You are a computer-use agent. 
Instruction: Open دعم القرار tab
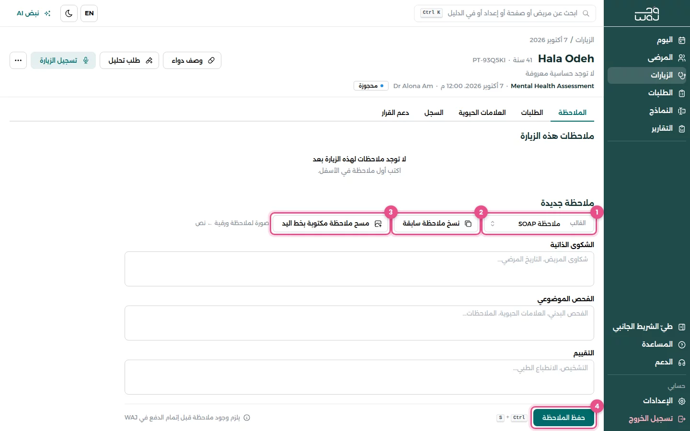pyautogui.click(x=395, y=113)
